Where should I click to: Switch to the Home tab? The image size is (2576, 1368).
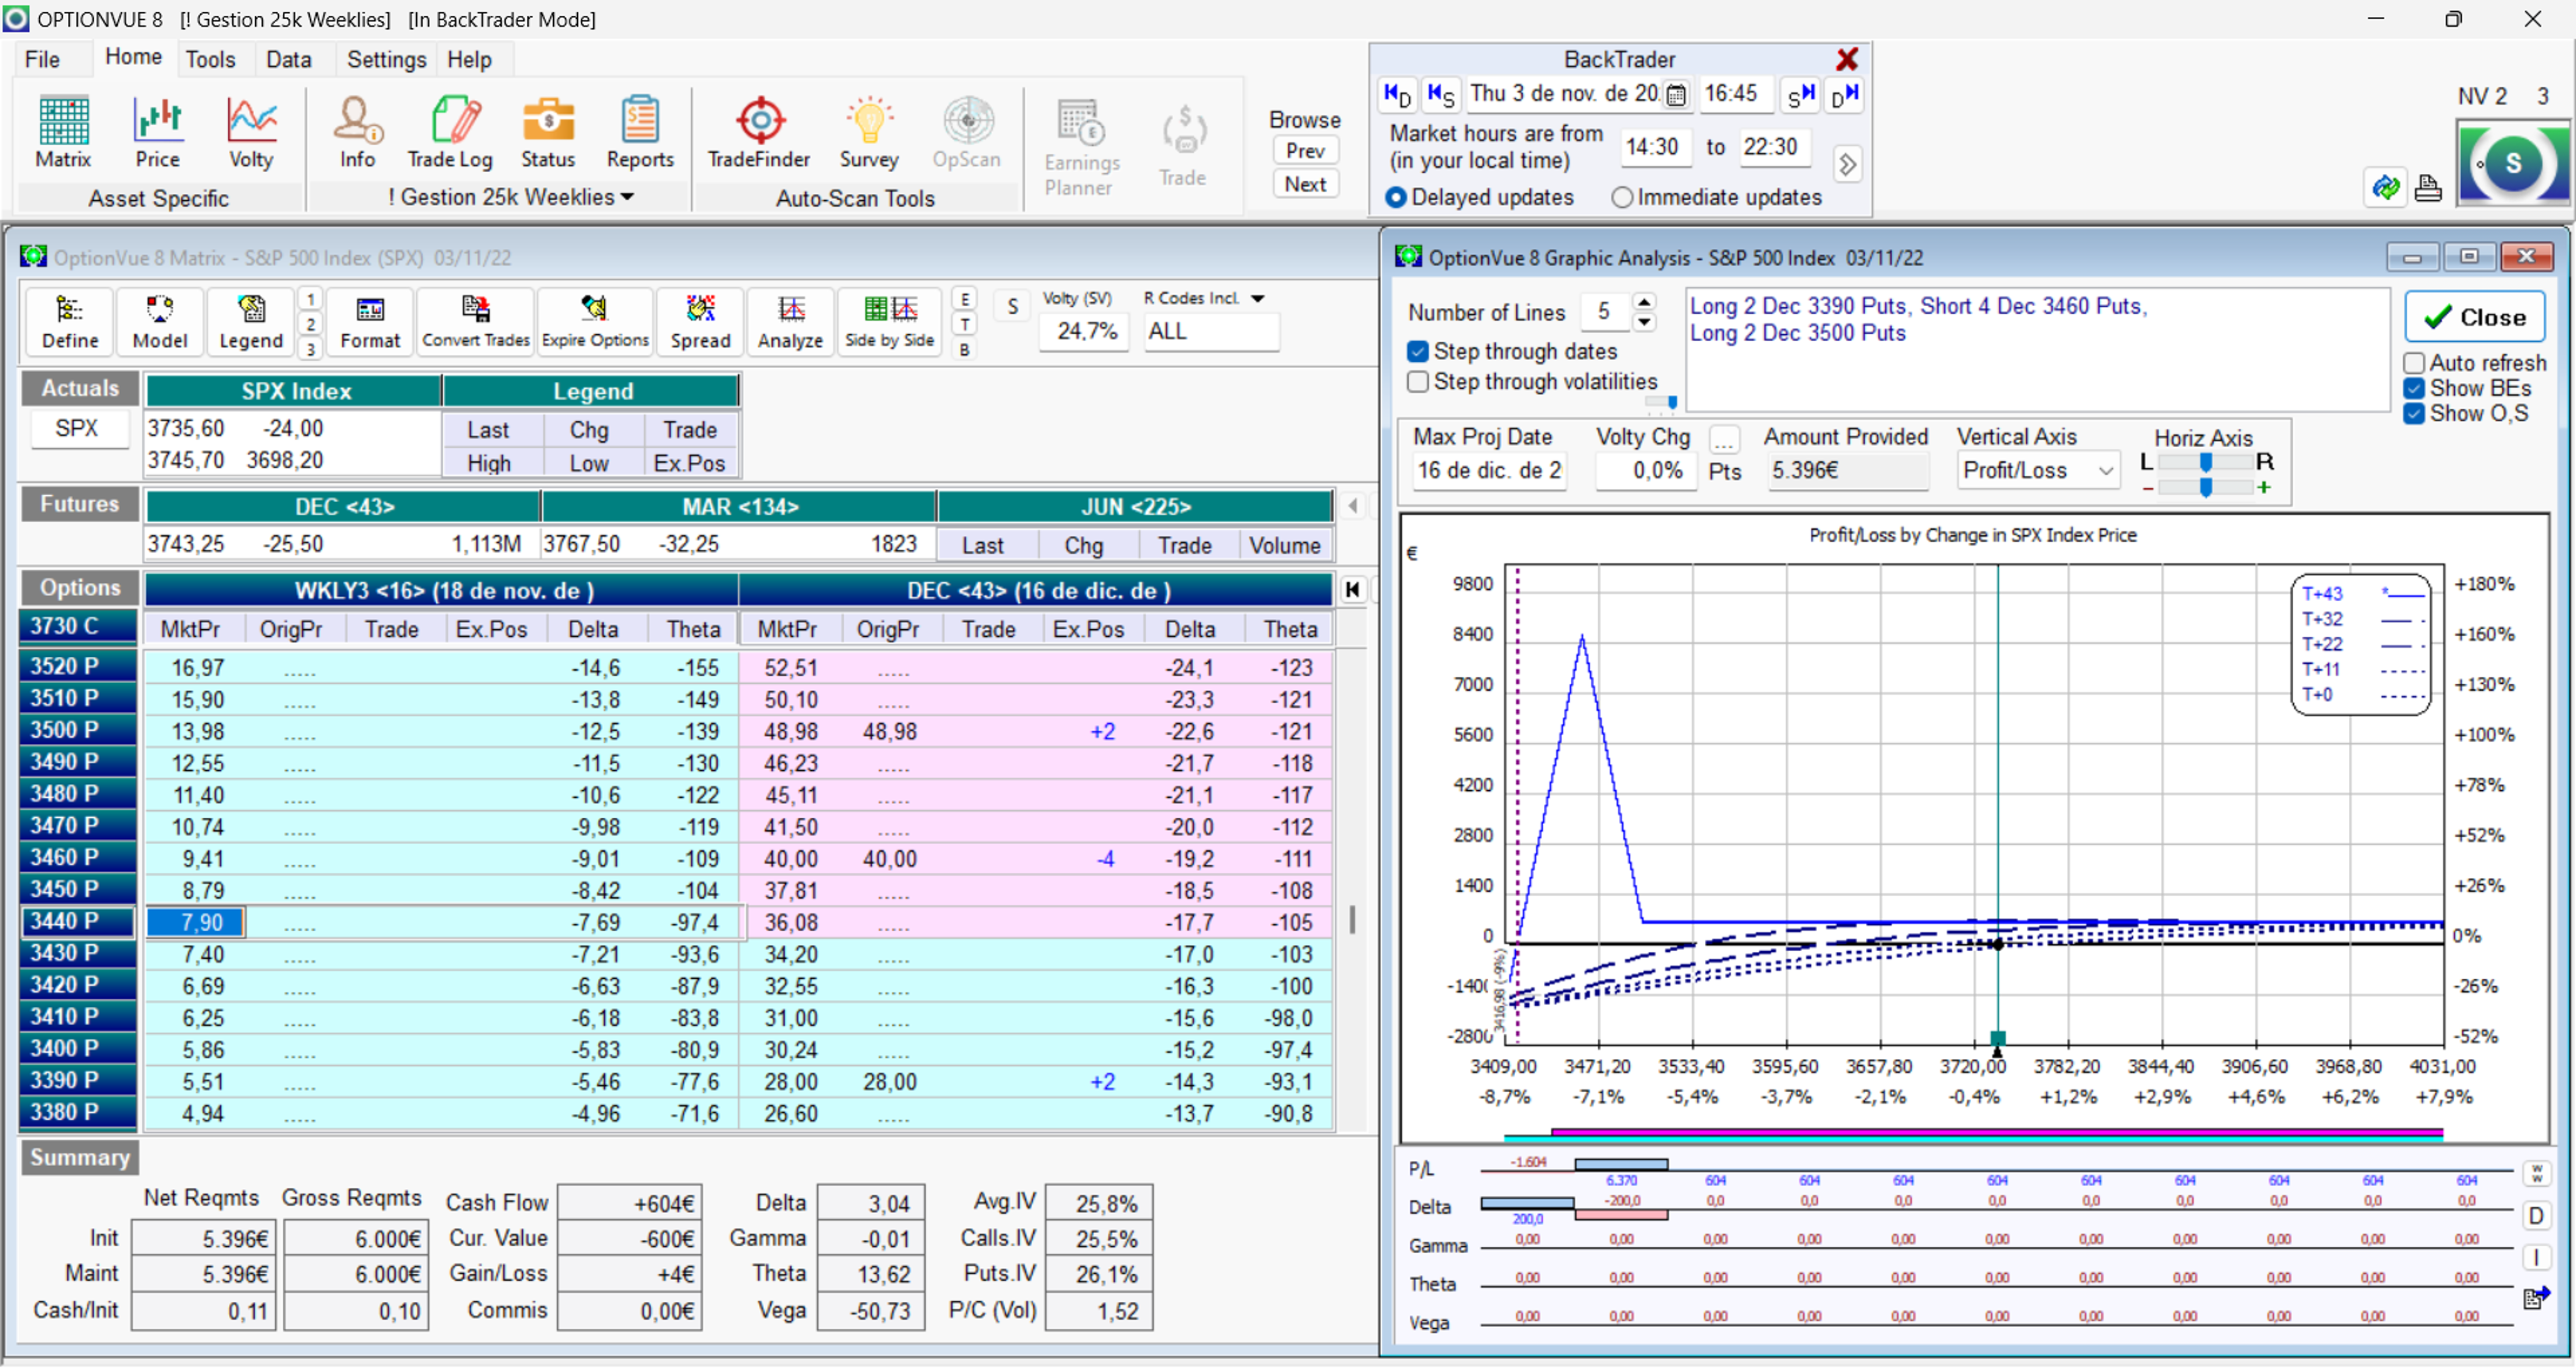[x=133, y=57]
